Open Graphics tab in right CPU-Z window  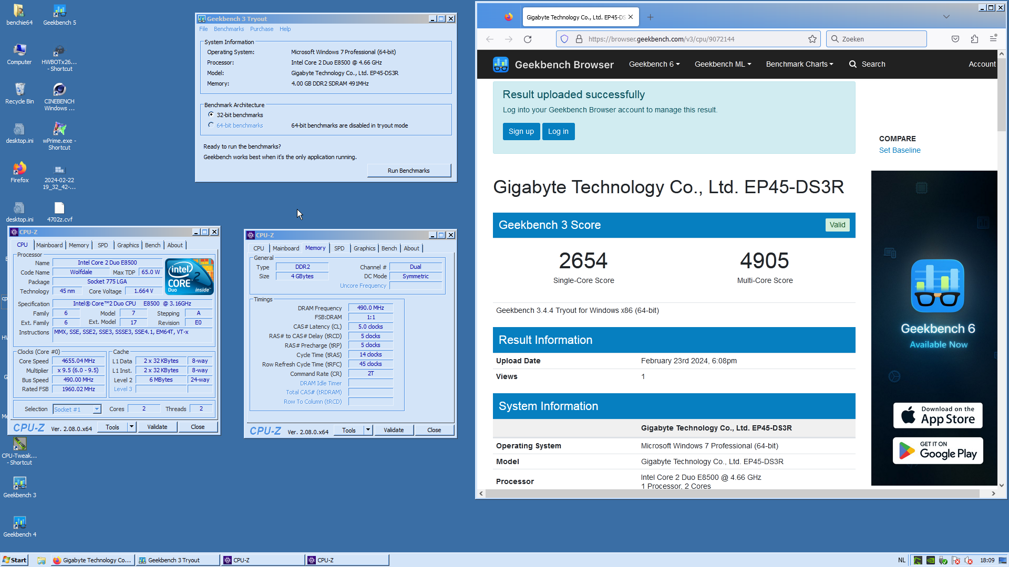pos(364,248)
